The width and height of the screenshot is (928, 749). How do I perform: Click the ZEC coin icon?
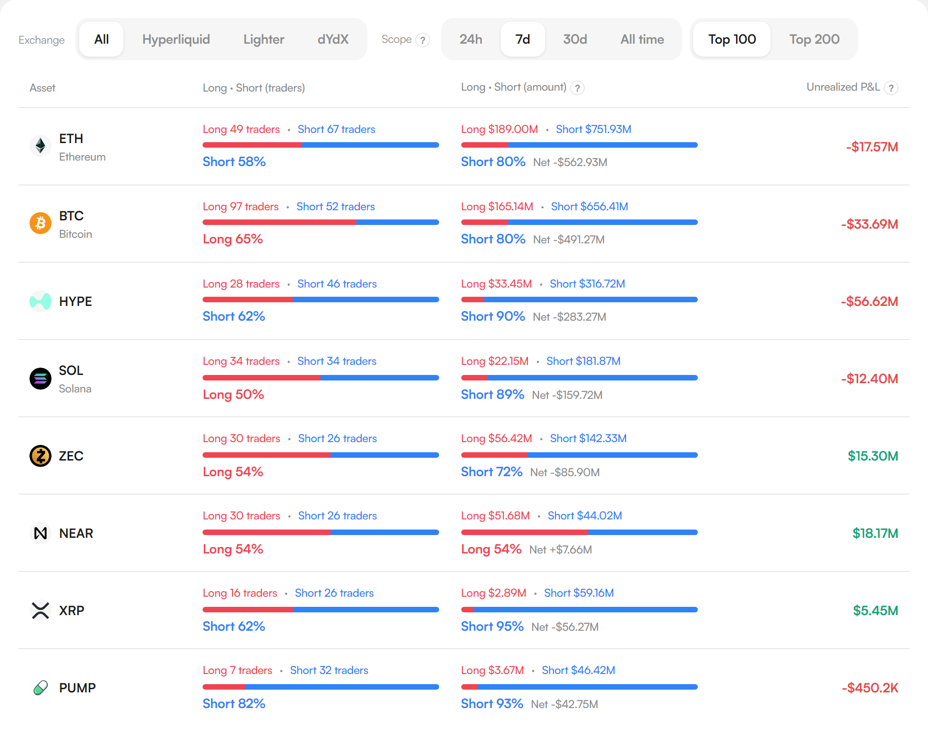pyautogui.click(x=41, y=456)
